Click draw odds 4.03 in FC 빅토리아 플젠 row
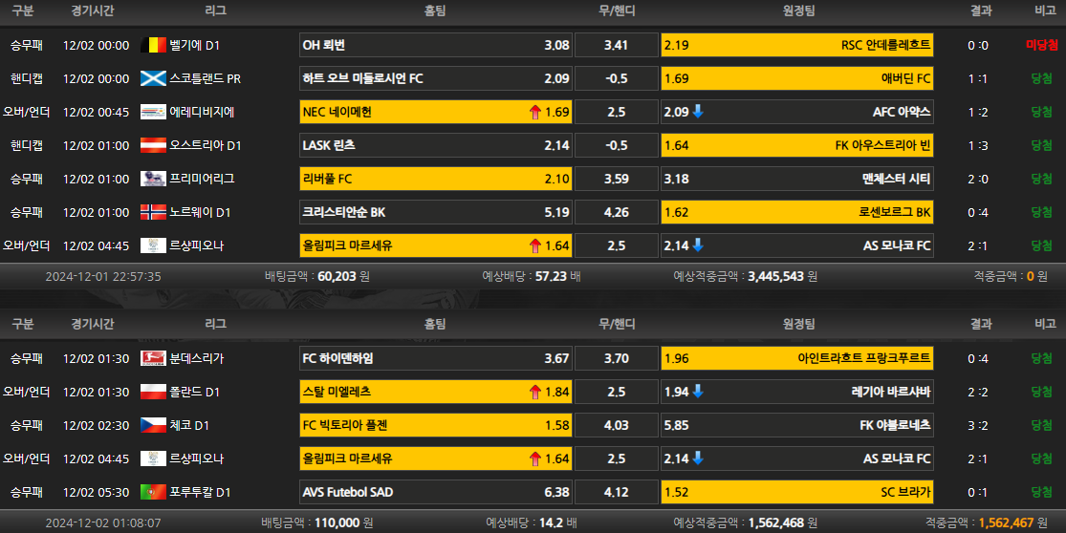The image size is (1066, 533). click(617, 425)
